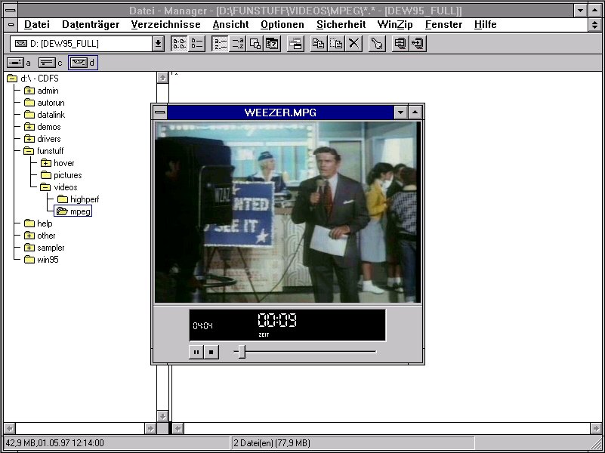The height and width of the screenshot is (453, 605).
Task: Pause the WEEZER.MPG video playback
Action: 196,352
